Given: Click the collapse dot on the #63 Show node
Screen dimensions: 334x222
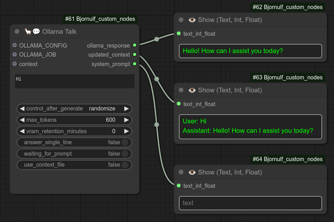Looking at the screenshot, I should click(181, 90).
